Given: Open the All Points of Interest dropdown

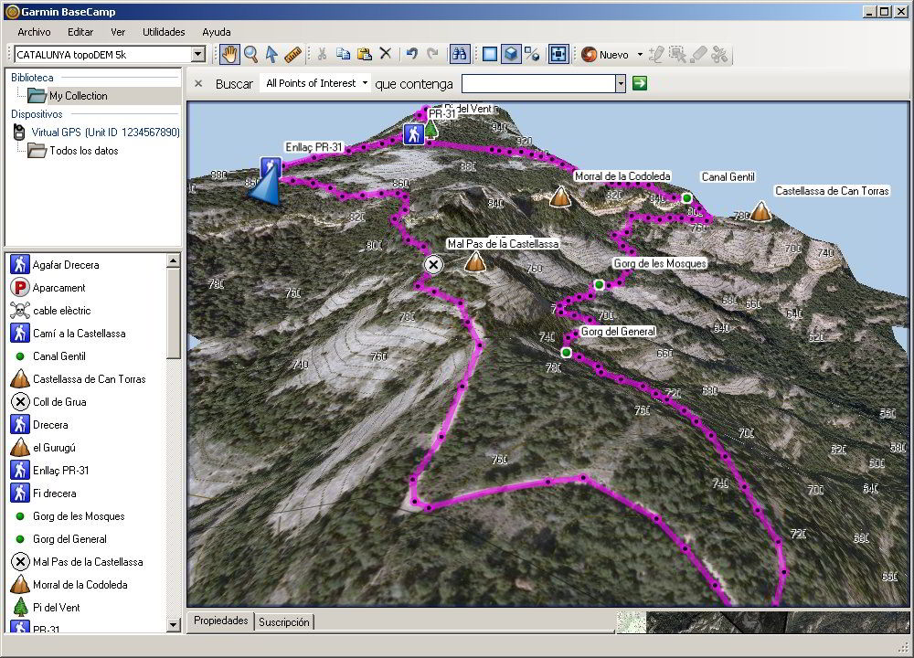Looking at the screenshot, I should pos(314,83).
